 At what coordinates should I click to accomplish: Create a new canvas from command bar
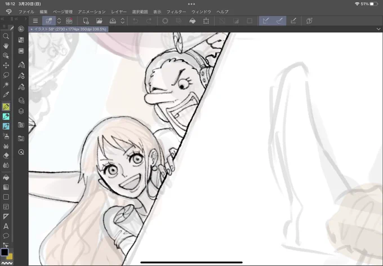point(86,21)
